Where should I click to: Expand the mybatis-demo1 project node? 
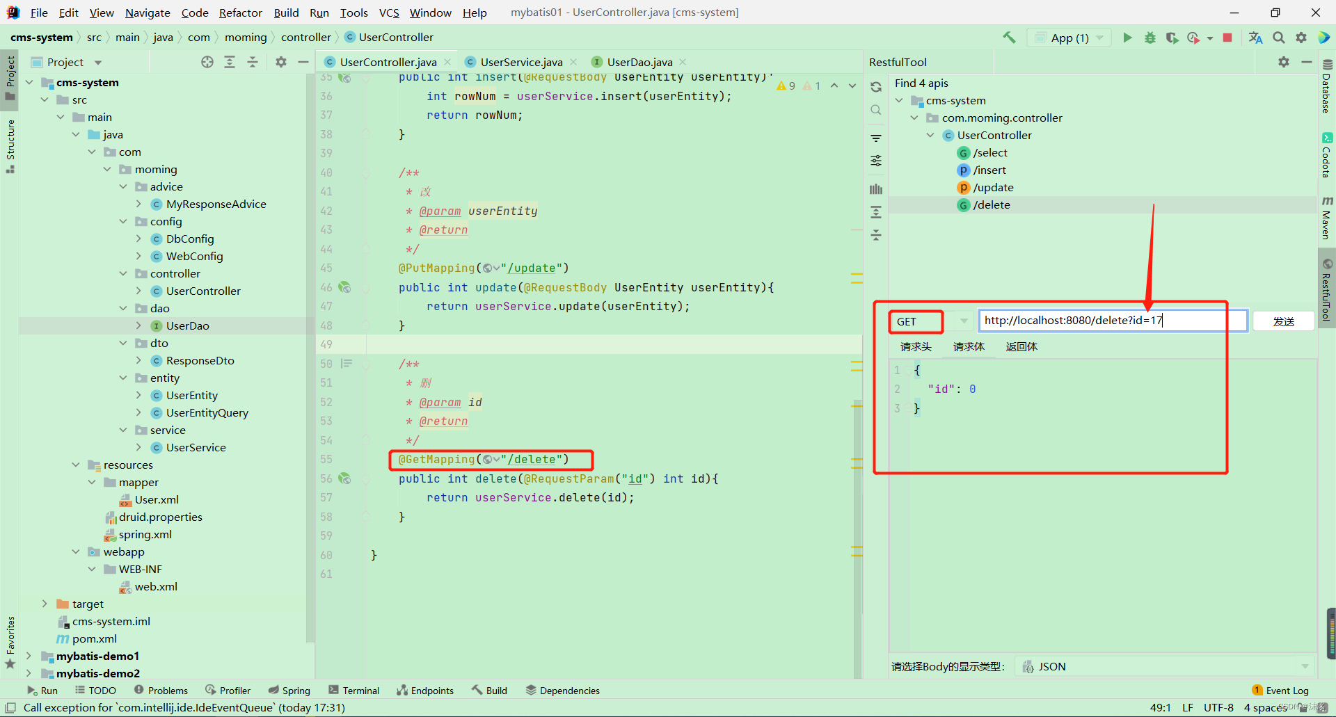[28, 656]
